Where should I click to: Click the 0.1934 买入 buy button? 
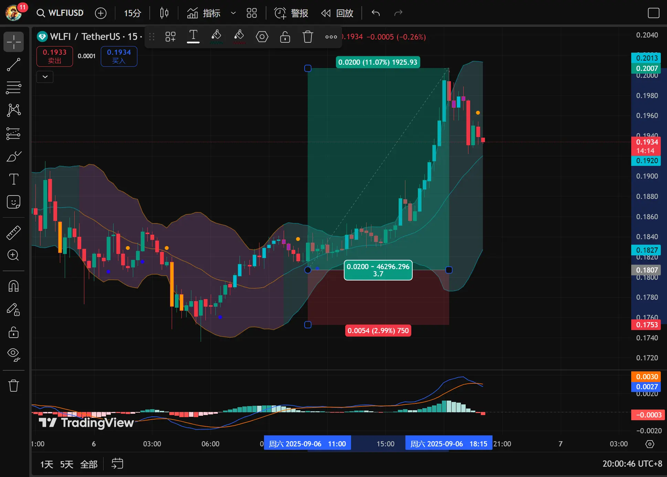tap(119, 56)
